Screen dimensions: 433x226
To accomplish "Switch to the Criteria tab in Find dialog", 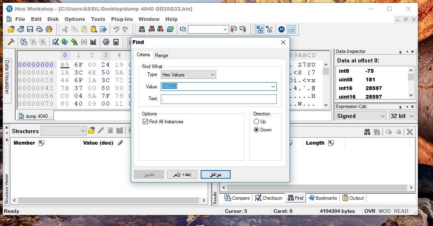I will click(x=143, y=55).
